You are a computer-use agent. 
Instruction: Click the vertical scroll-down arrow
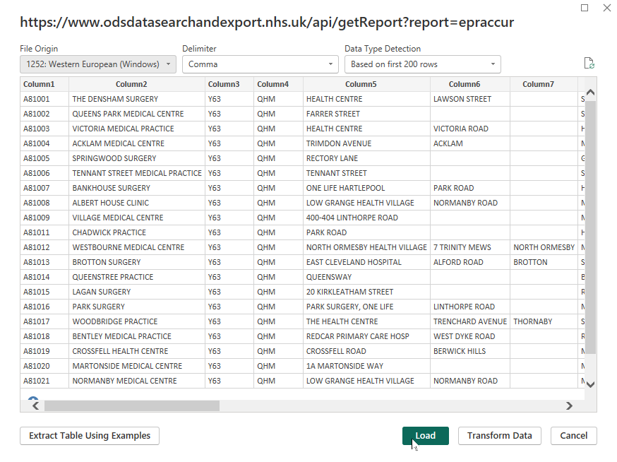589,384
